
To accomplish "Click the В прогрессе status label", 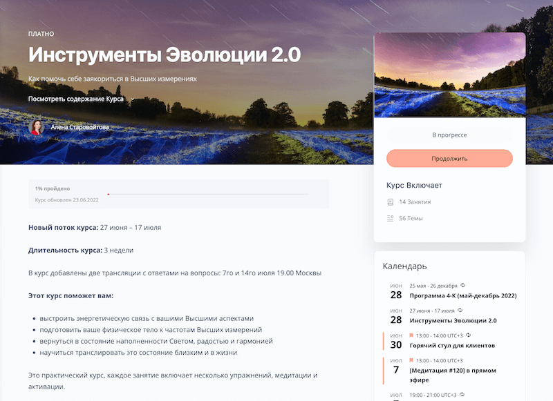I will 449,135.
